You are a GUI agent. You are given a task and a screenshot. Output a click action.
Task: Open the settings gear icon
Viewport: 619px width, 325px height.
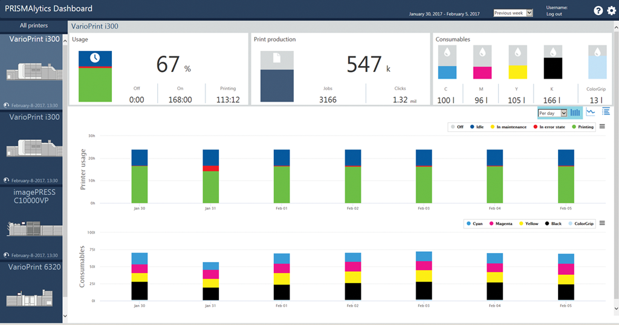click(612, 11)
